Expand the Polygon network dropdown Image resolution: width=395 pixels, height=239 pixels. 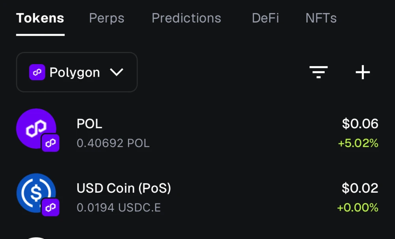pyautogui.click(x=77, y=72)
